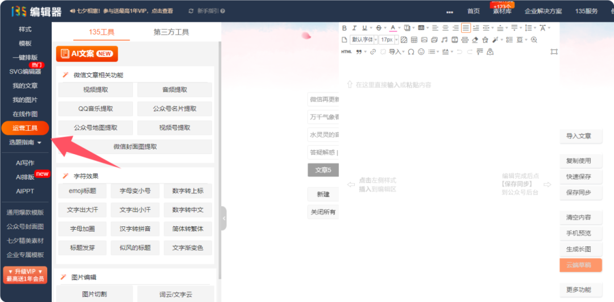Image resolution: width=614 pixels, height=302 pixels.
Task: Click the 视频提取 tool button
Action: (x=96, y=90)
